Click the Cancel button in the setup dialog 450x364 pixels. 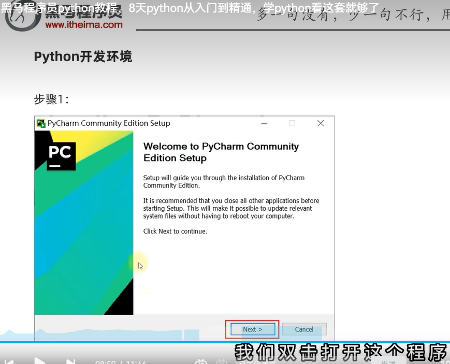(x=304, y=329)
